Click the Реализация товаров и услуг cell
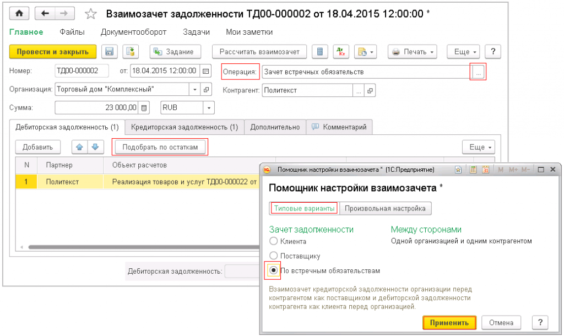 click(x=182, y=182)
